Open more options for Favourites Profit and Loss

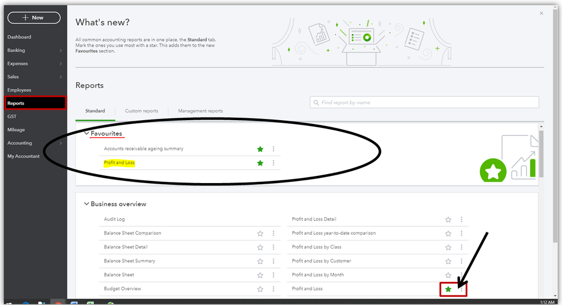(x=273, y=163)
